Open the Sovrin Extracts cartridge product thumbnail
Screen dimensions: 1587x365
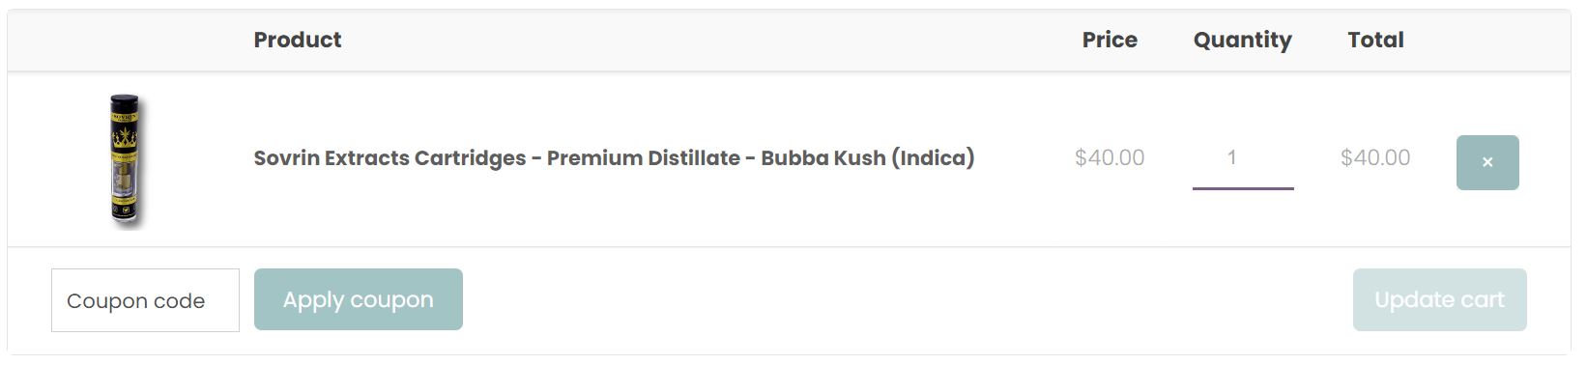[x=126, y=161]
